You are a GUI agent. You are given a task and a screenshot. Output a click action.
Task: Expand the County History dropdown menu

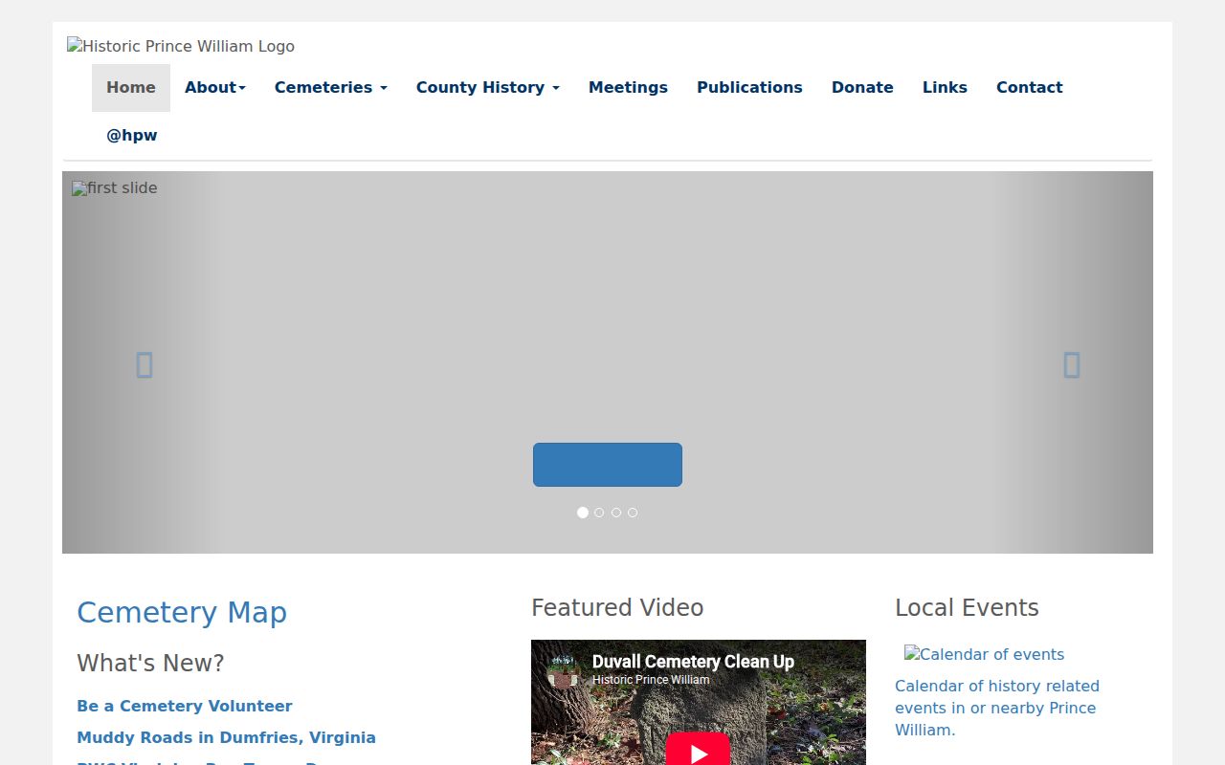coord(488,88)
